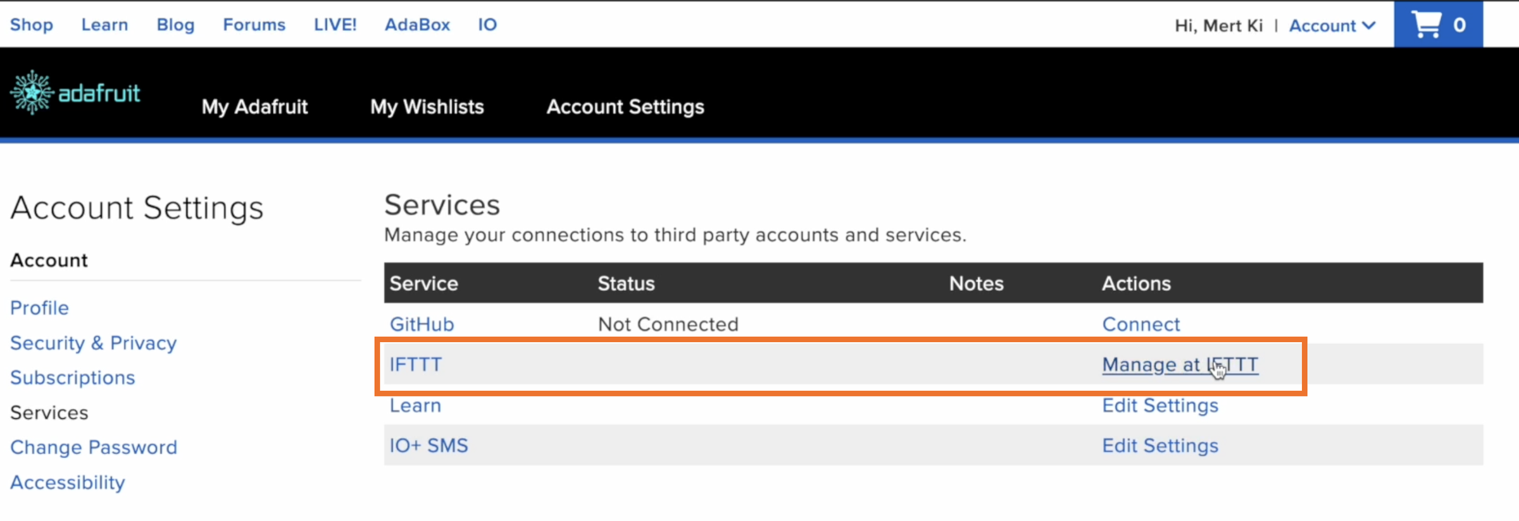The width and height of the screenshot is (1519, 521).
Task: Visit the Forums page
Action: [254, 25]
